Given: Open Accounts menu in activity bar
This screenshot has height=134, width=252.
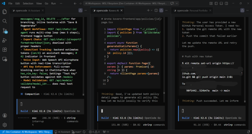Looking at the screenshot, I should click(5, 115).
